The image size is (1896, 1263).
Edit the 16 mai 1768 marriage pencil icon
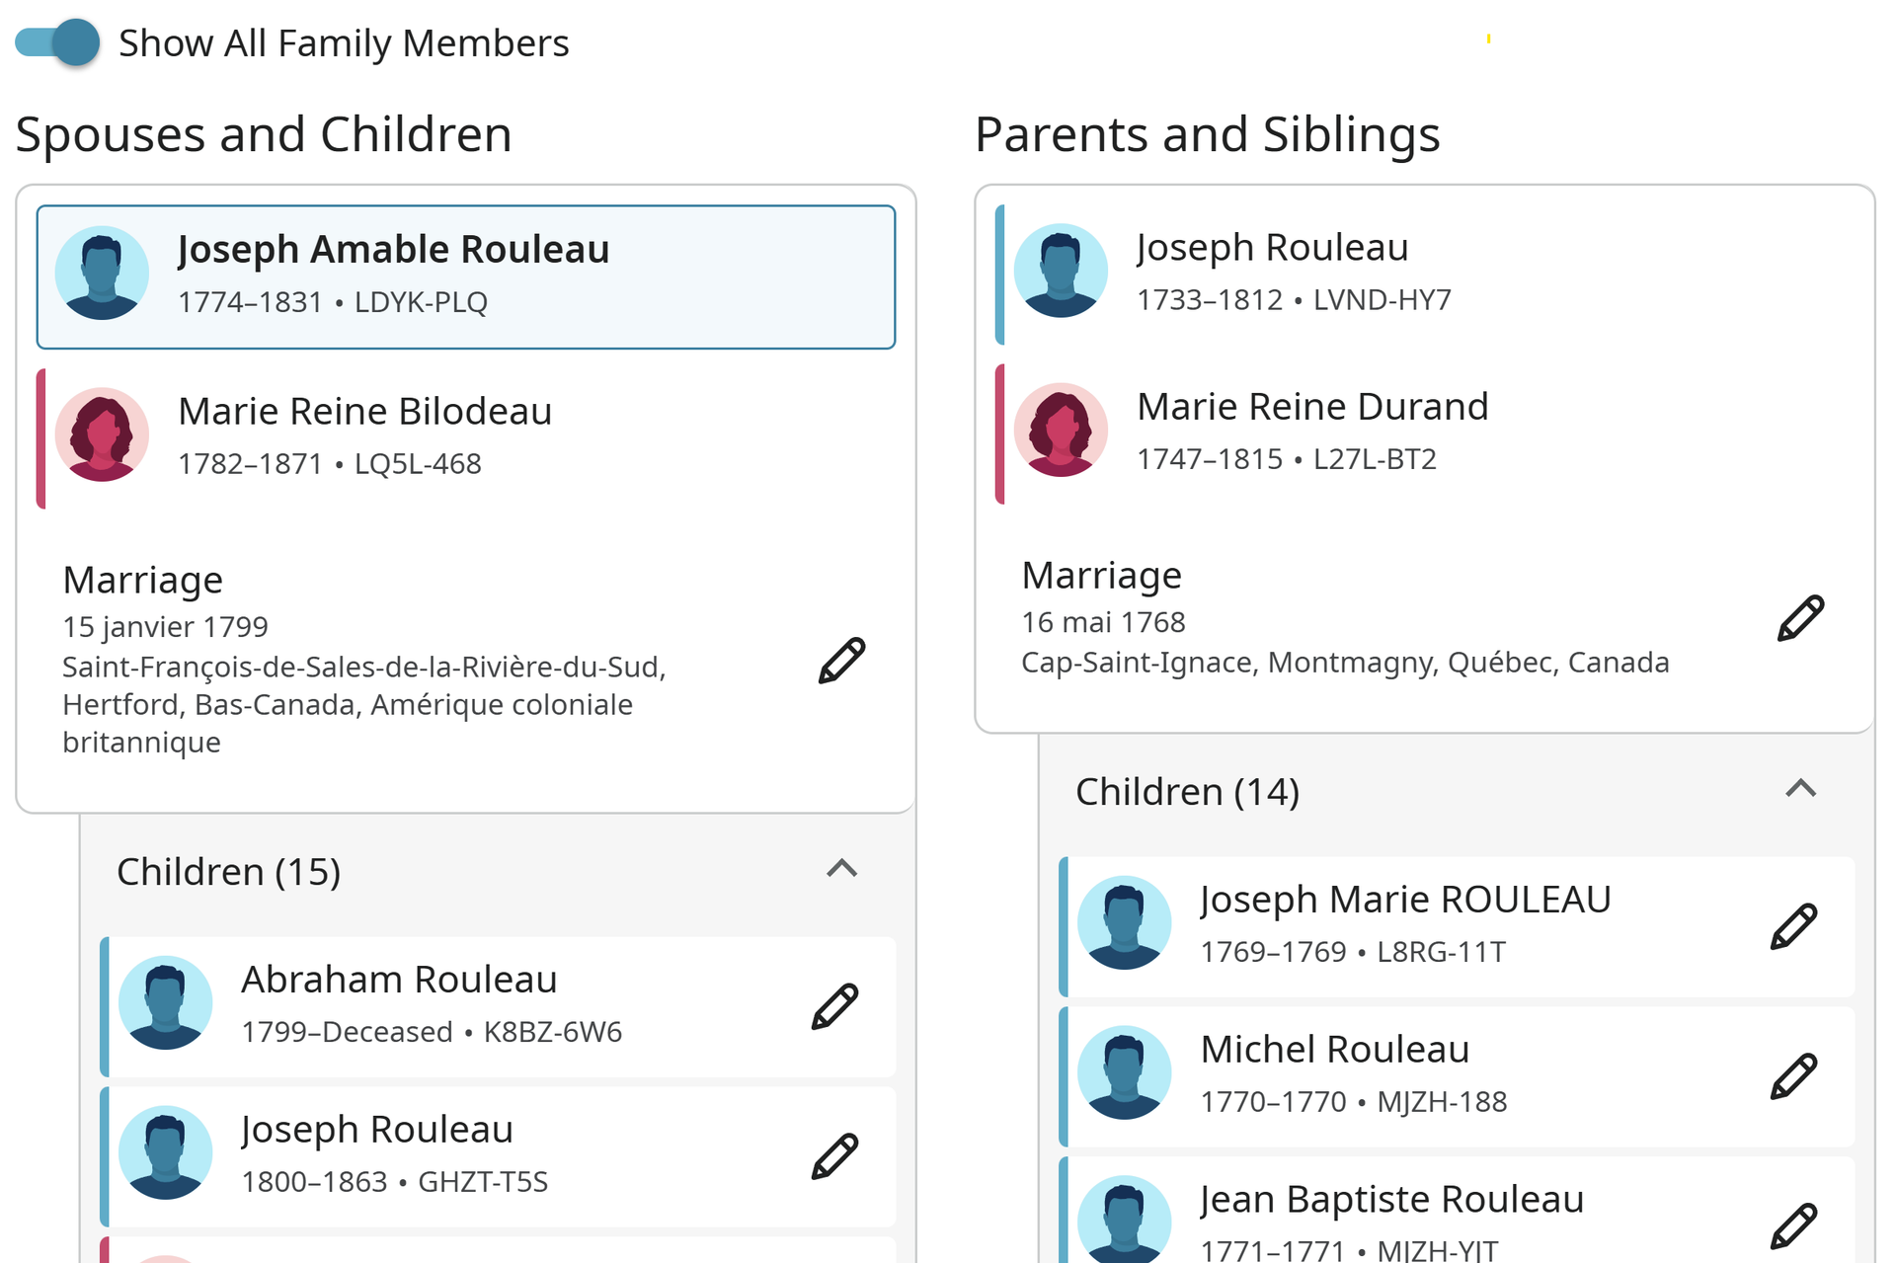(x=1800, y=618)
